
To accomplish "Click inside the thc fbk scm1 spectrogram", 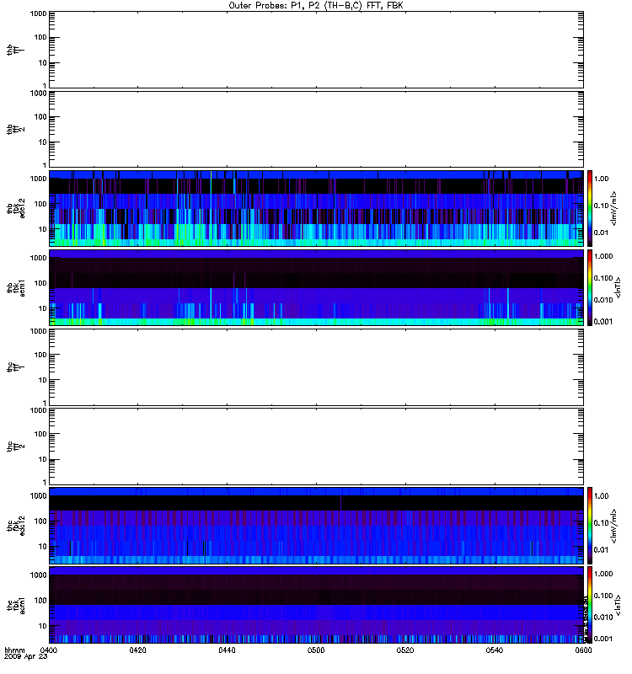I will 316,605.
